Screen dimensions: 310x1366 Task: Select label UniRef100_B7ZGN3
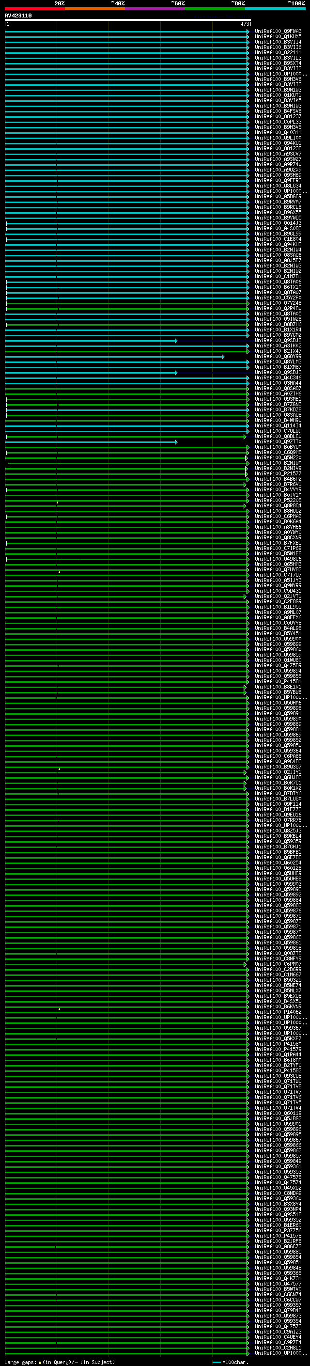click(278, 404)
